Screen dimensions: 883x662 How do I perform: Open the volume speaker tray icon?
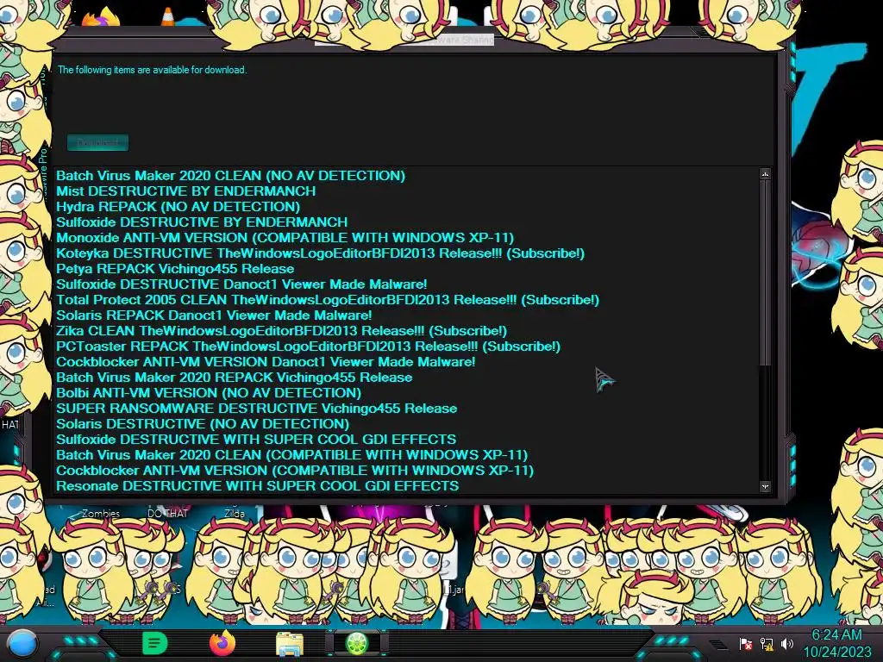[786, 643]
